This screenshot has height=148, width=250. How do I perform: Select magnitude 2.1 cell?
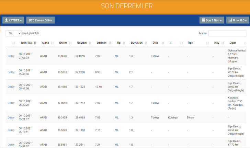131,72
